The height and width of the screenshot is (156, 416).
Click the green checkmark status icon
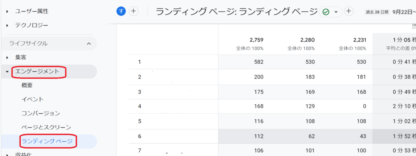326,12
